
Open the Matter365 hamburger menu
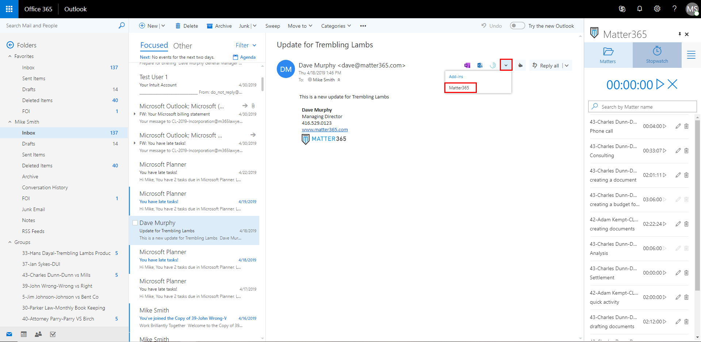pos(691,55)
